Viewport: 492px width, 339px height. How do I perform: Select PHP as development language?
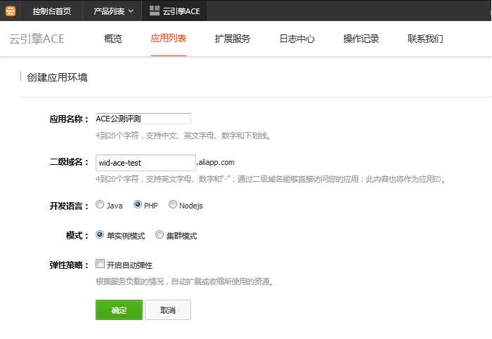pyautogui.click(x=138, y=204)
